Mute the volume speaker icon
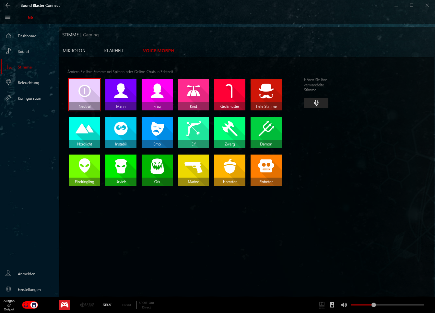This screenshot has height=313, width=435. pos(344,305)
